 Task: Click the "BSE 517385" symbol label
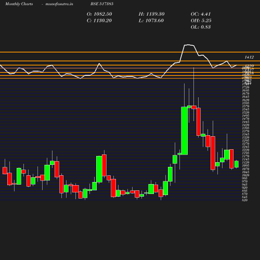(102, 4)
